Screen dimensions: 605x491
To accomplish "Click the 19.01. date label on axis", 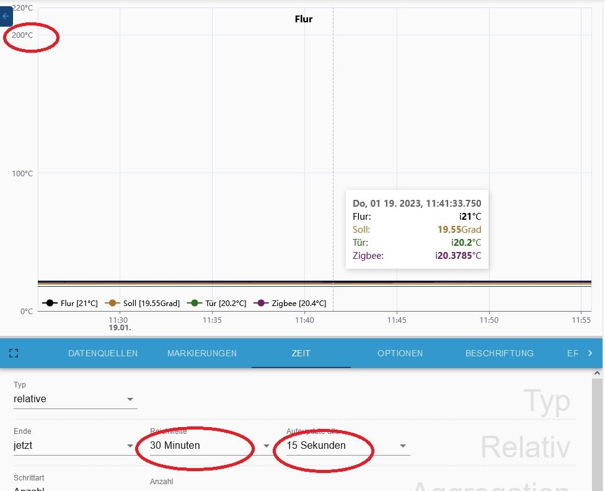I will [x=120, y=328].
